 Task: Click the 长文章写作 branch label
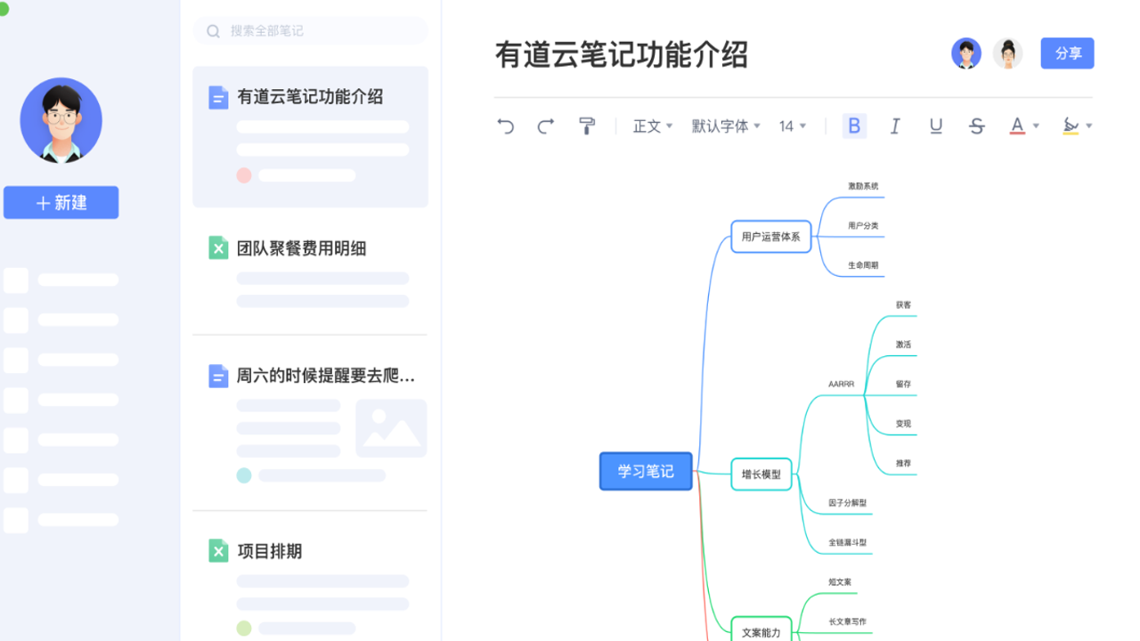click(847, 621)
